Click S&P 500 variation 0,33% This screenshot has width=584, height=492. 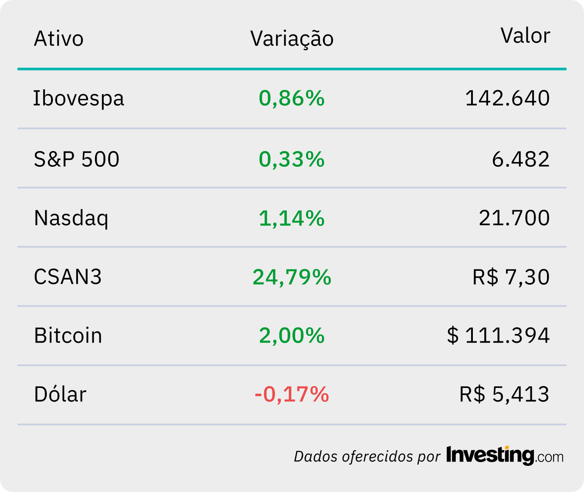(292, 159)
